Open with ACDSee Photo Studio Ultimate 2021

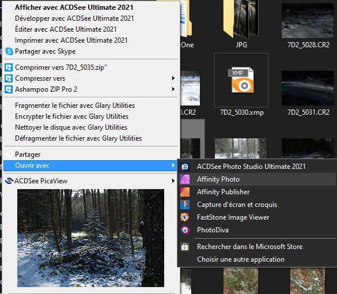(x=251, y=167)
